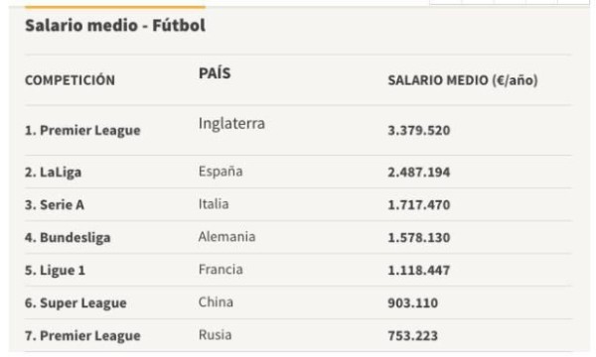Screen dimensions: 596x357
Task: Click the 5. Ligue 1 entry
Action: click(x=55, y=271)
